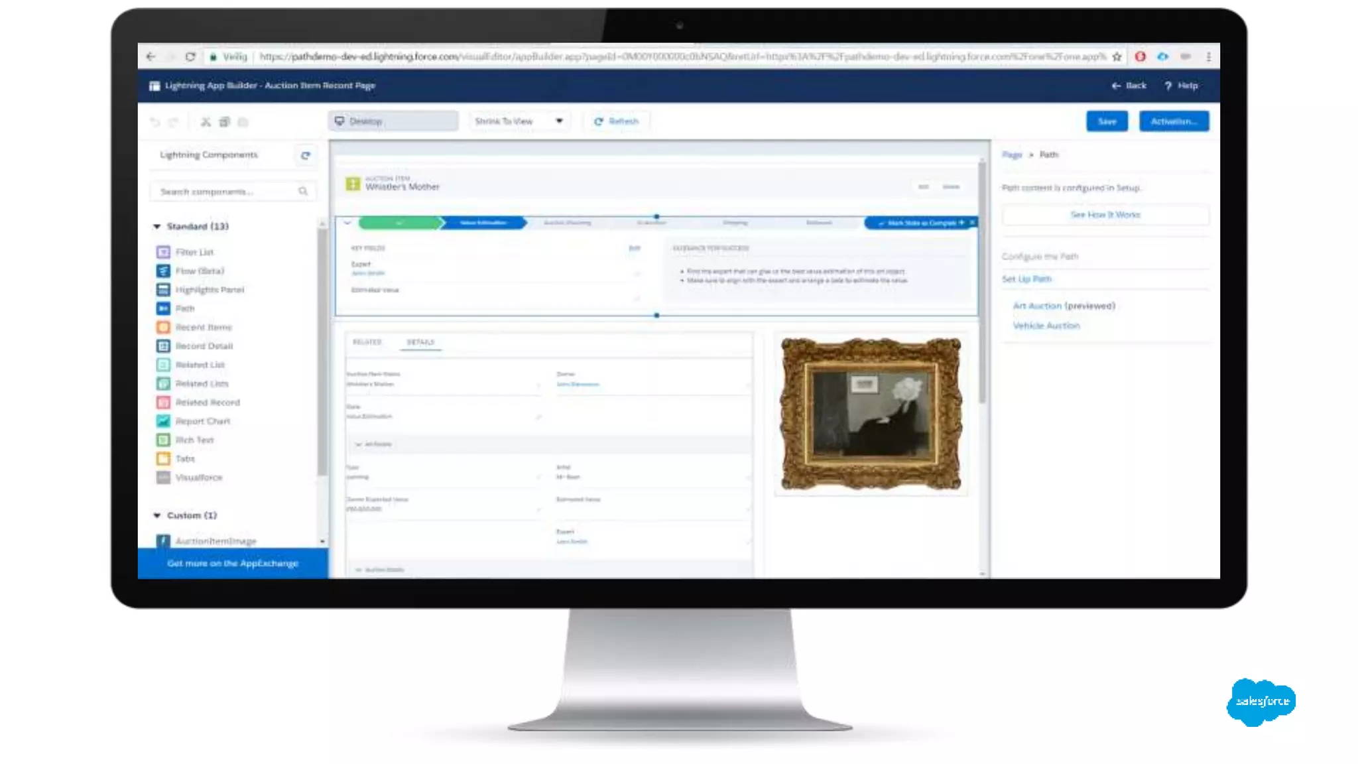1358x764 pixels.
Task: Collapse the Standard (13) section
Action: [x=156, y=227]
